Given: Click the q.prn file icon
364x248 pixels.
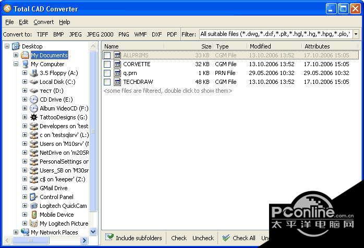Looking at the screenshot, I should 117,73.
